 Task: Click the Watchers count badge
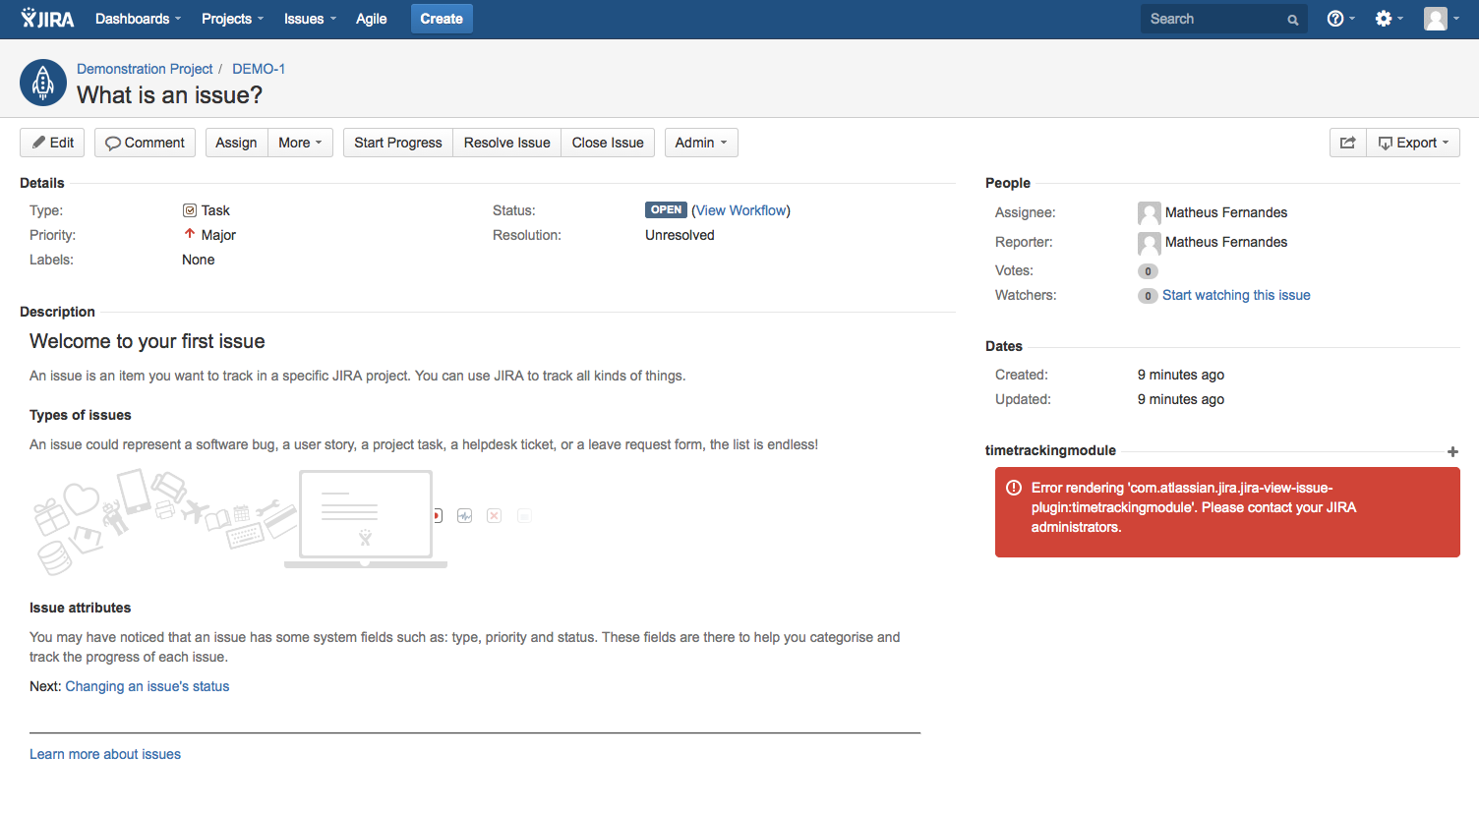click(1148, 296)
